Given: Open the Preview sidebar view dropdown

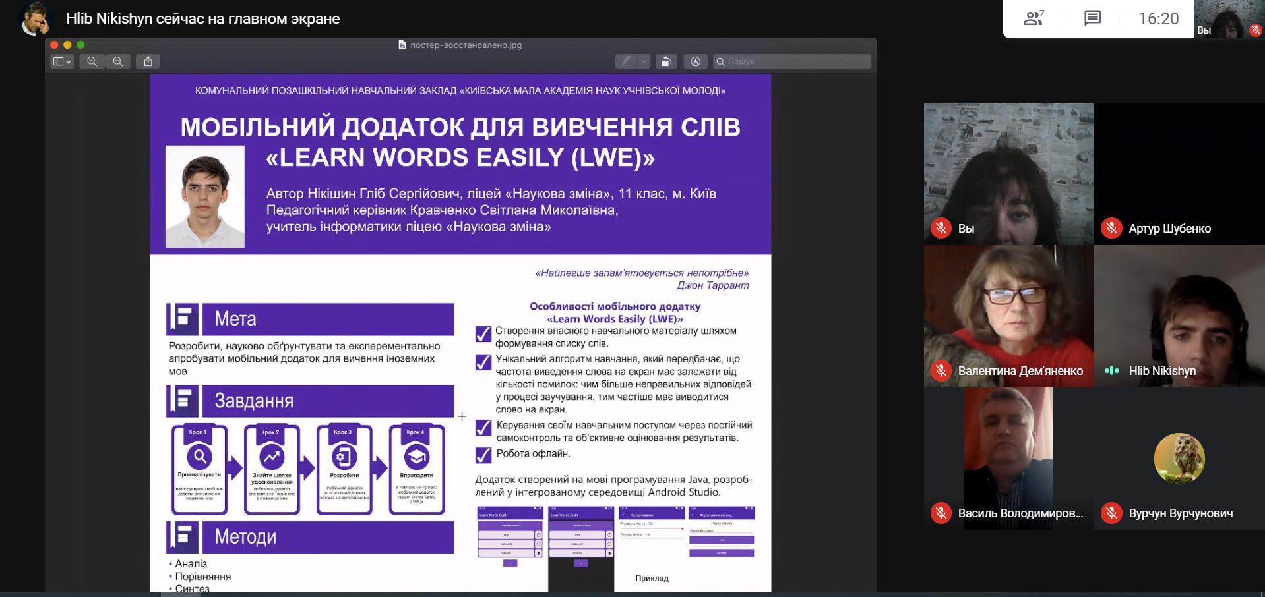Looking at the screenshot, I should pos(62,61).
